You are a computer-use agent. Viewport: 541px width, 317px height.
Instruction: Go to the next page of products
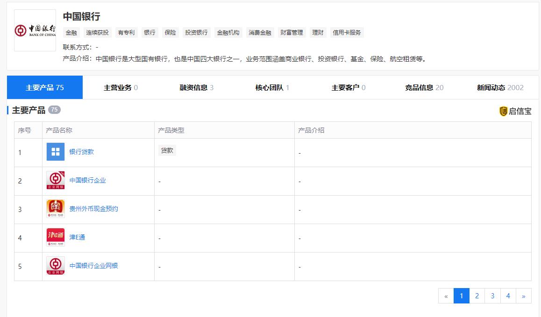(523, 296)
